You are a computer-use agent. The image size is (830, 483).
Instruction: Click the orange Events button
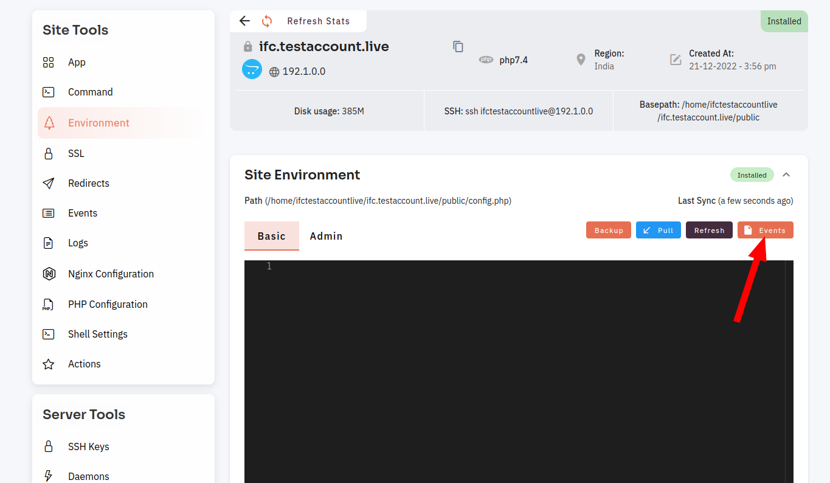(766, 230)
